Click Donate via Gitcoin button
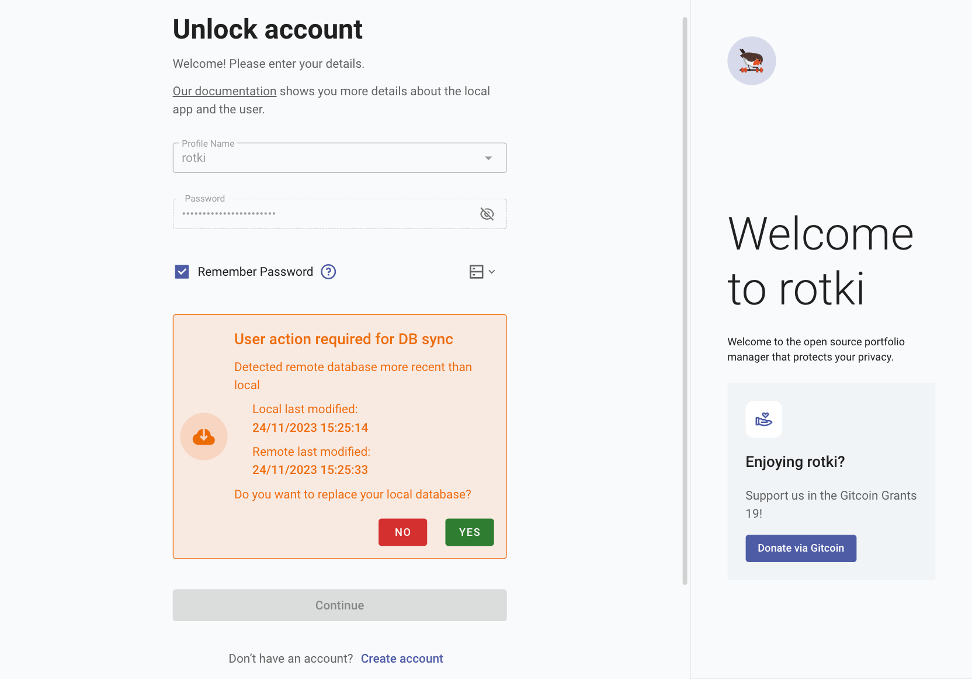 (x=801, y=548)
